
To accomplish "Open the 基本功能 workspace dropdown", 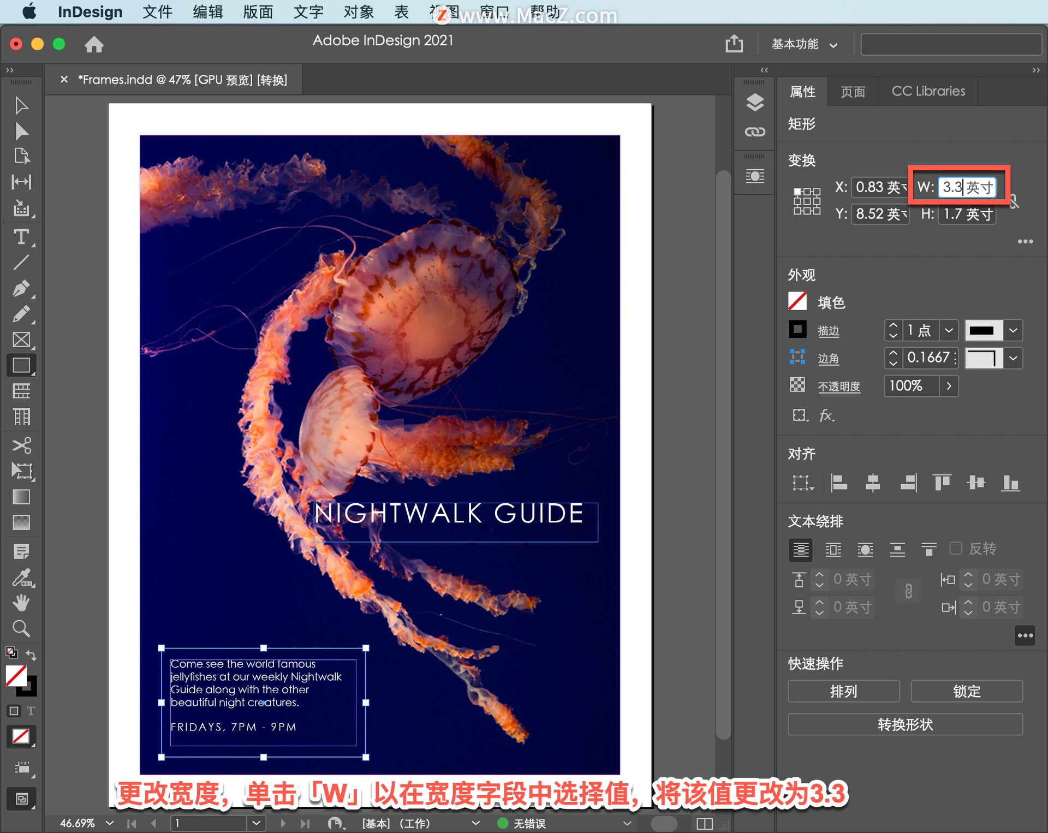I will (804, 44).
